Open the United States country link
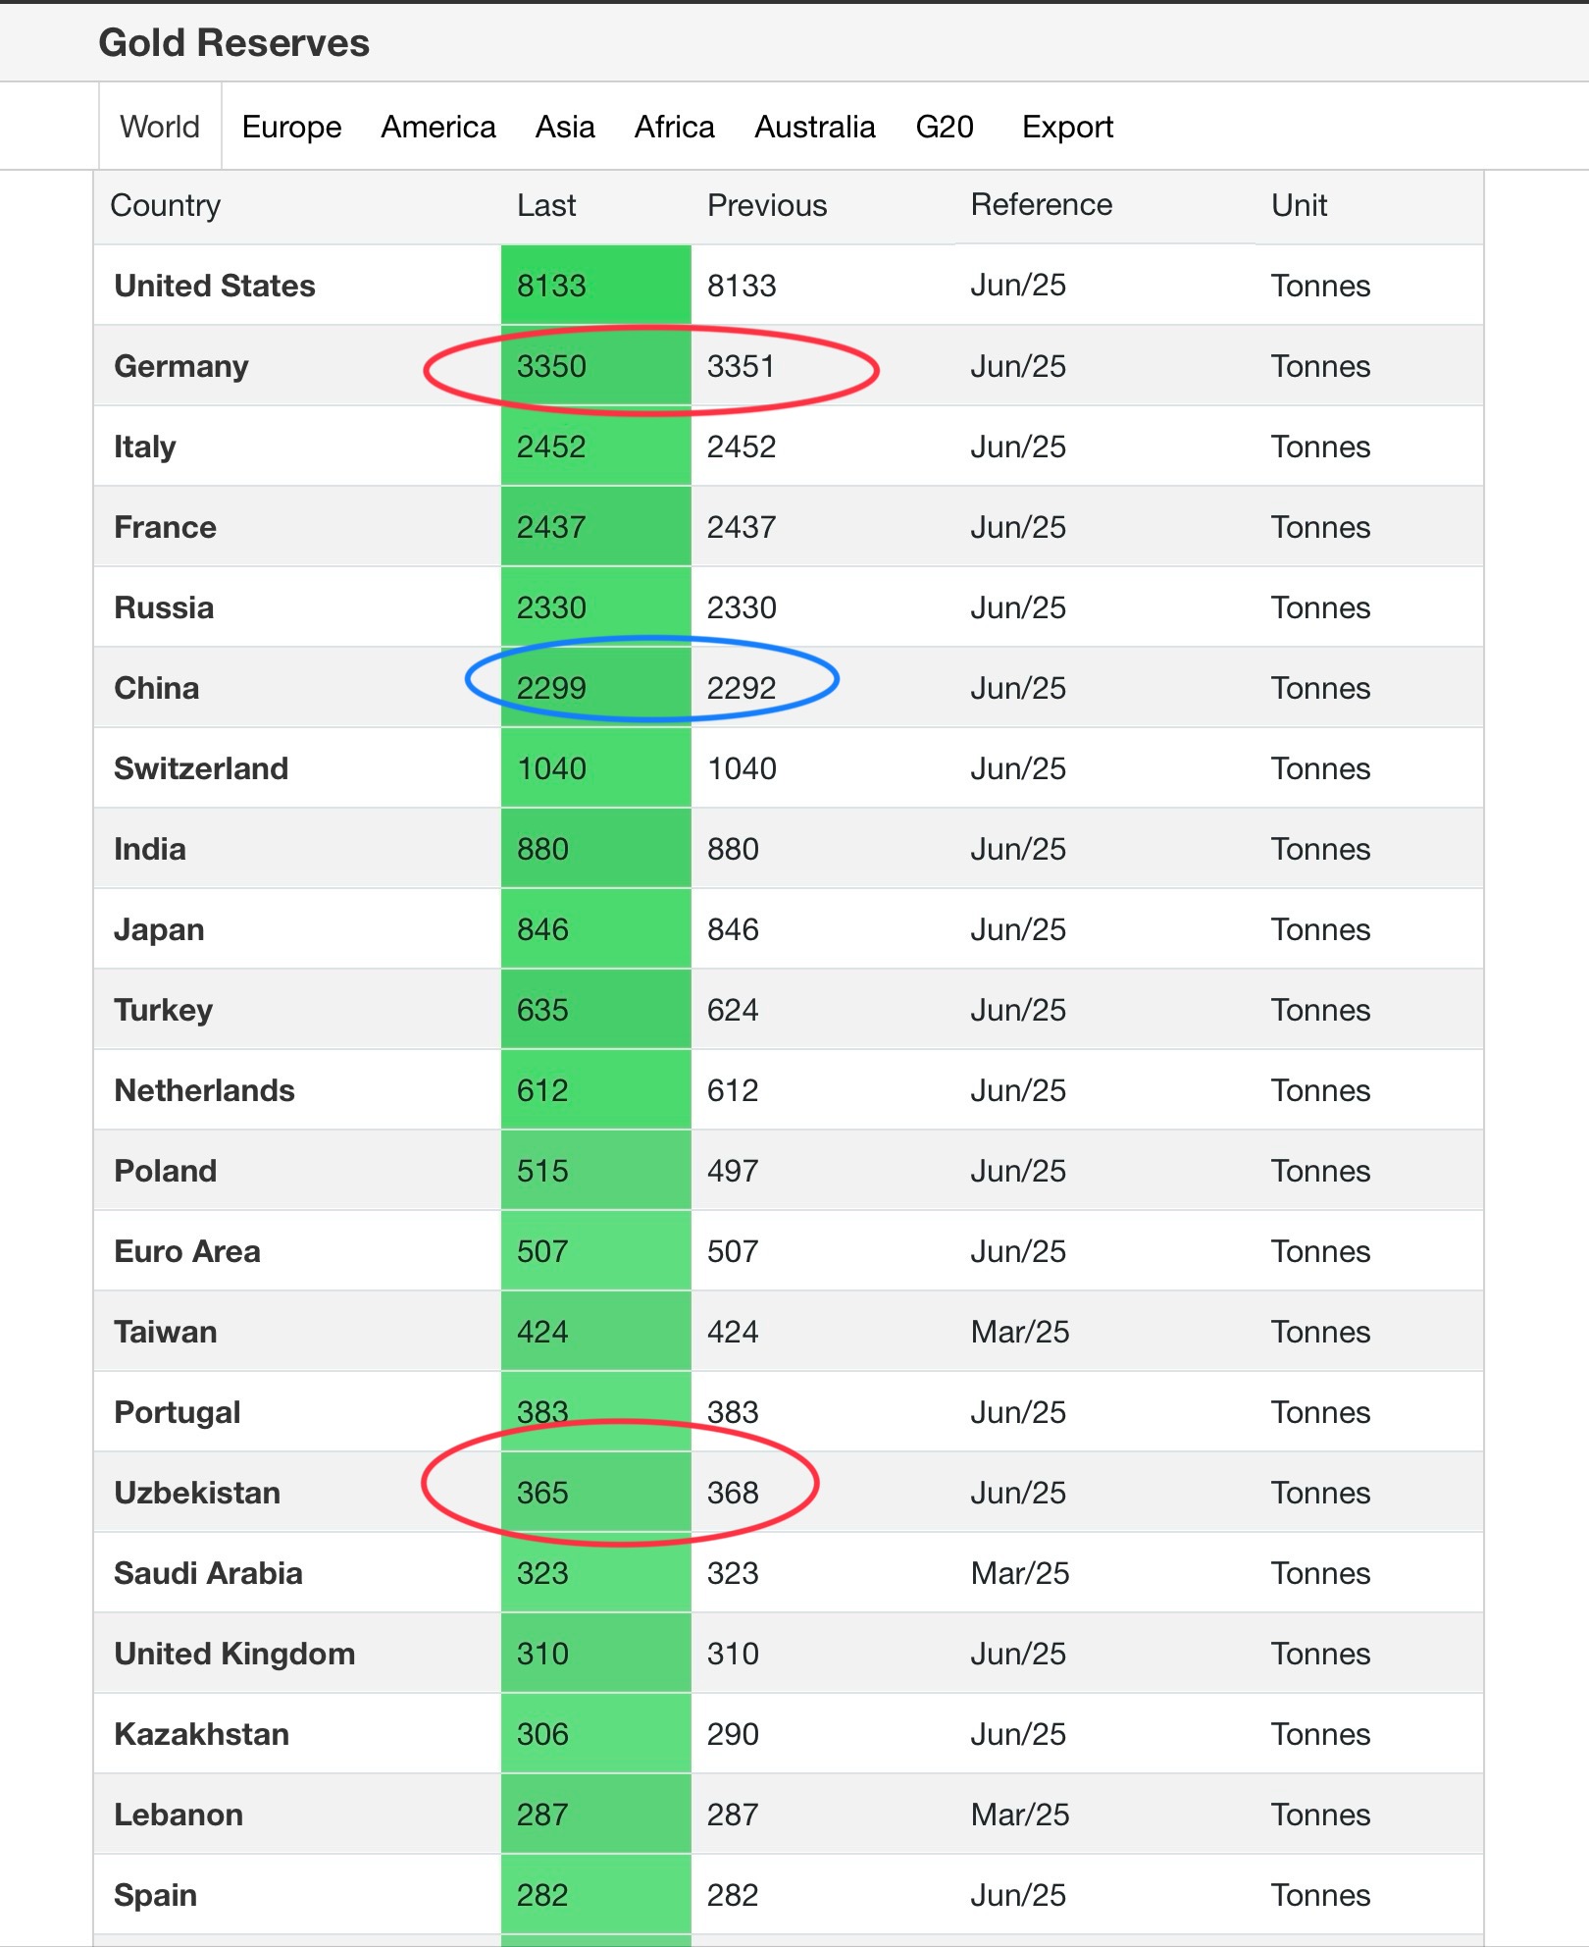This screenshot has height=1947, width=1589. [215, 286]
